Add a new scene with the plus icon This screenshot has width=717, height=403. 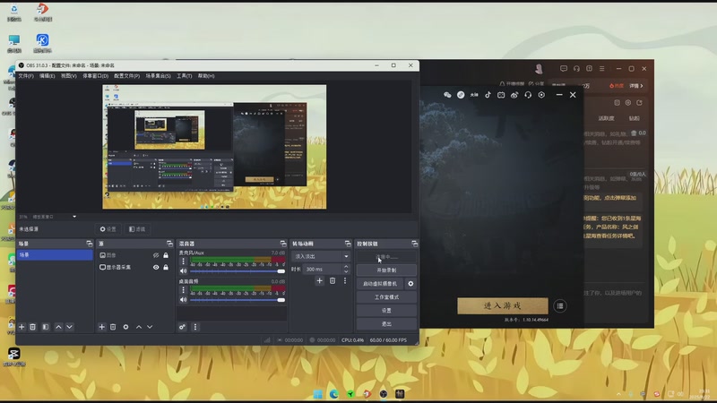coord(22,327)
